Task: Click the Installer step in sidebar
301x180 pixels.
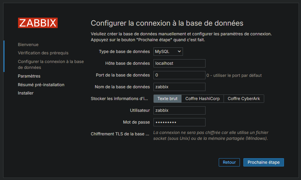Action: point(26,93)
